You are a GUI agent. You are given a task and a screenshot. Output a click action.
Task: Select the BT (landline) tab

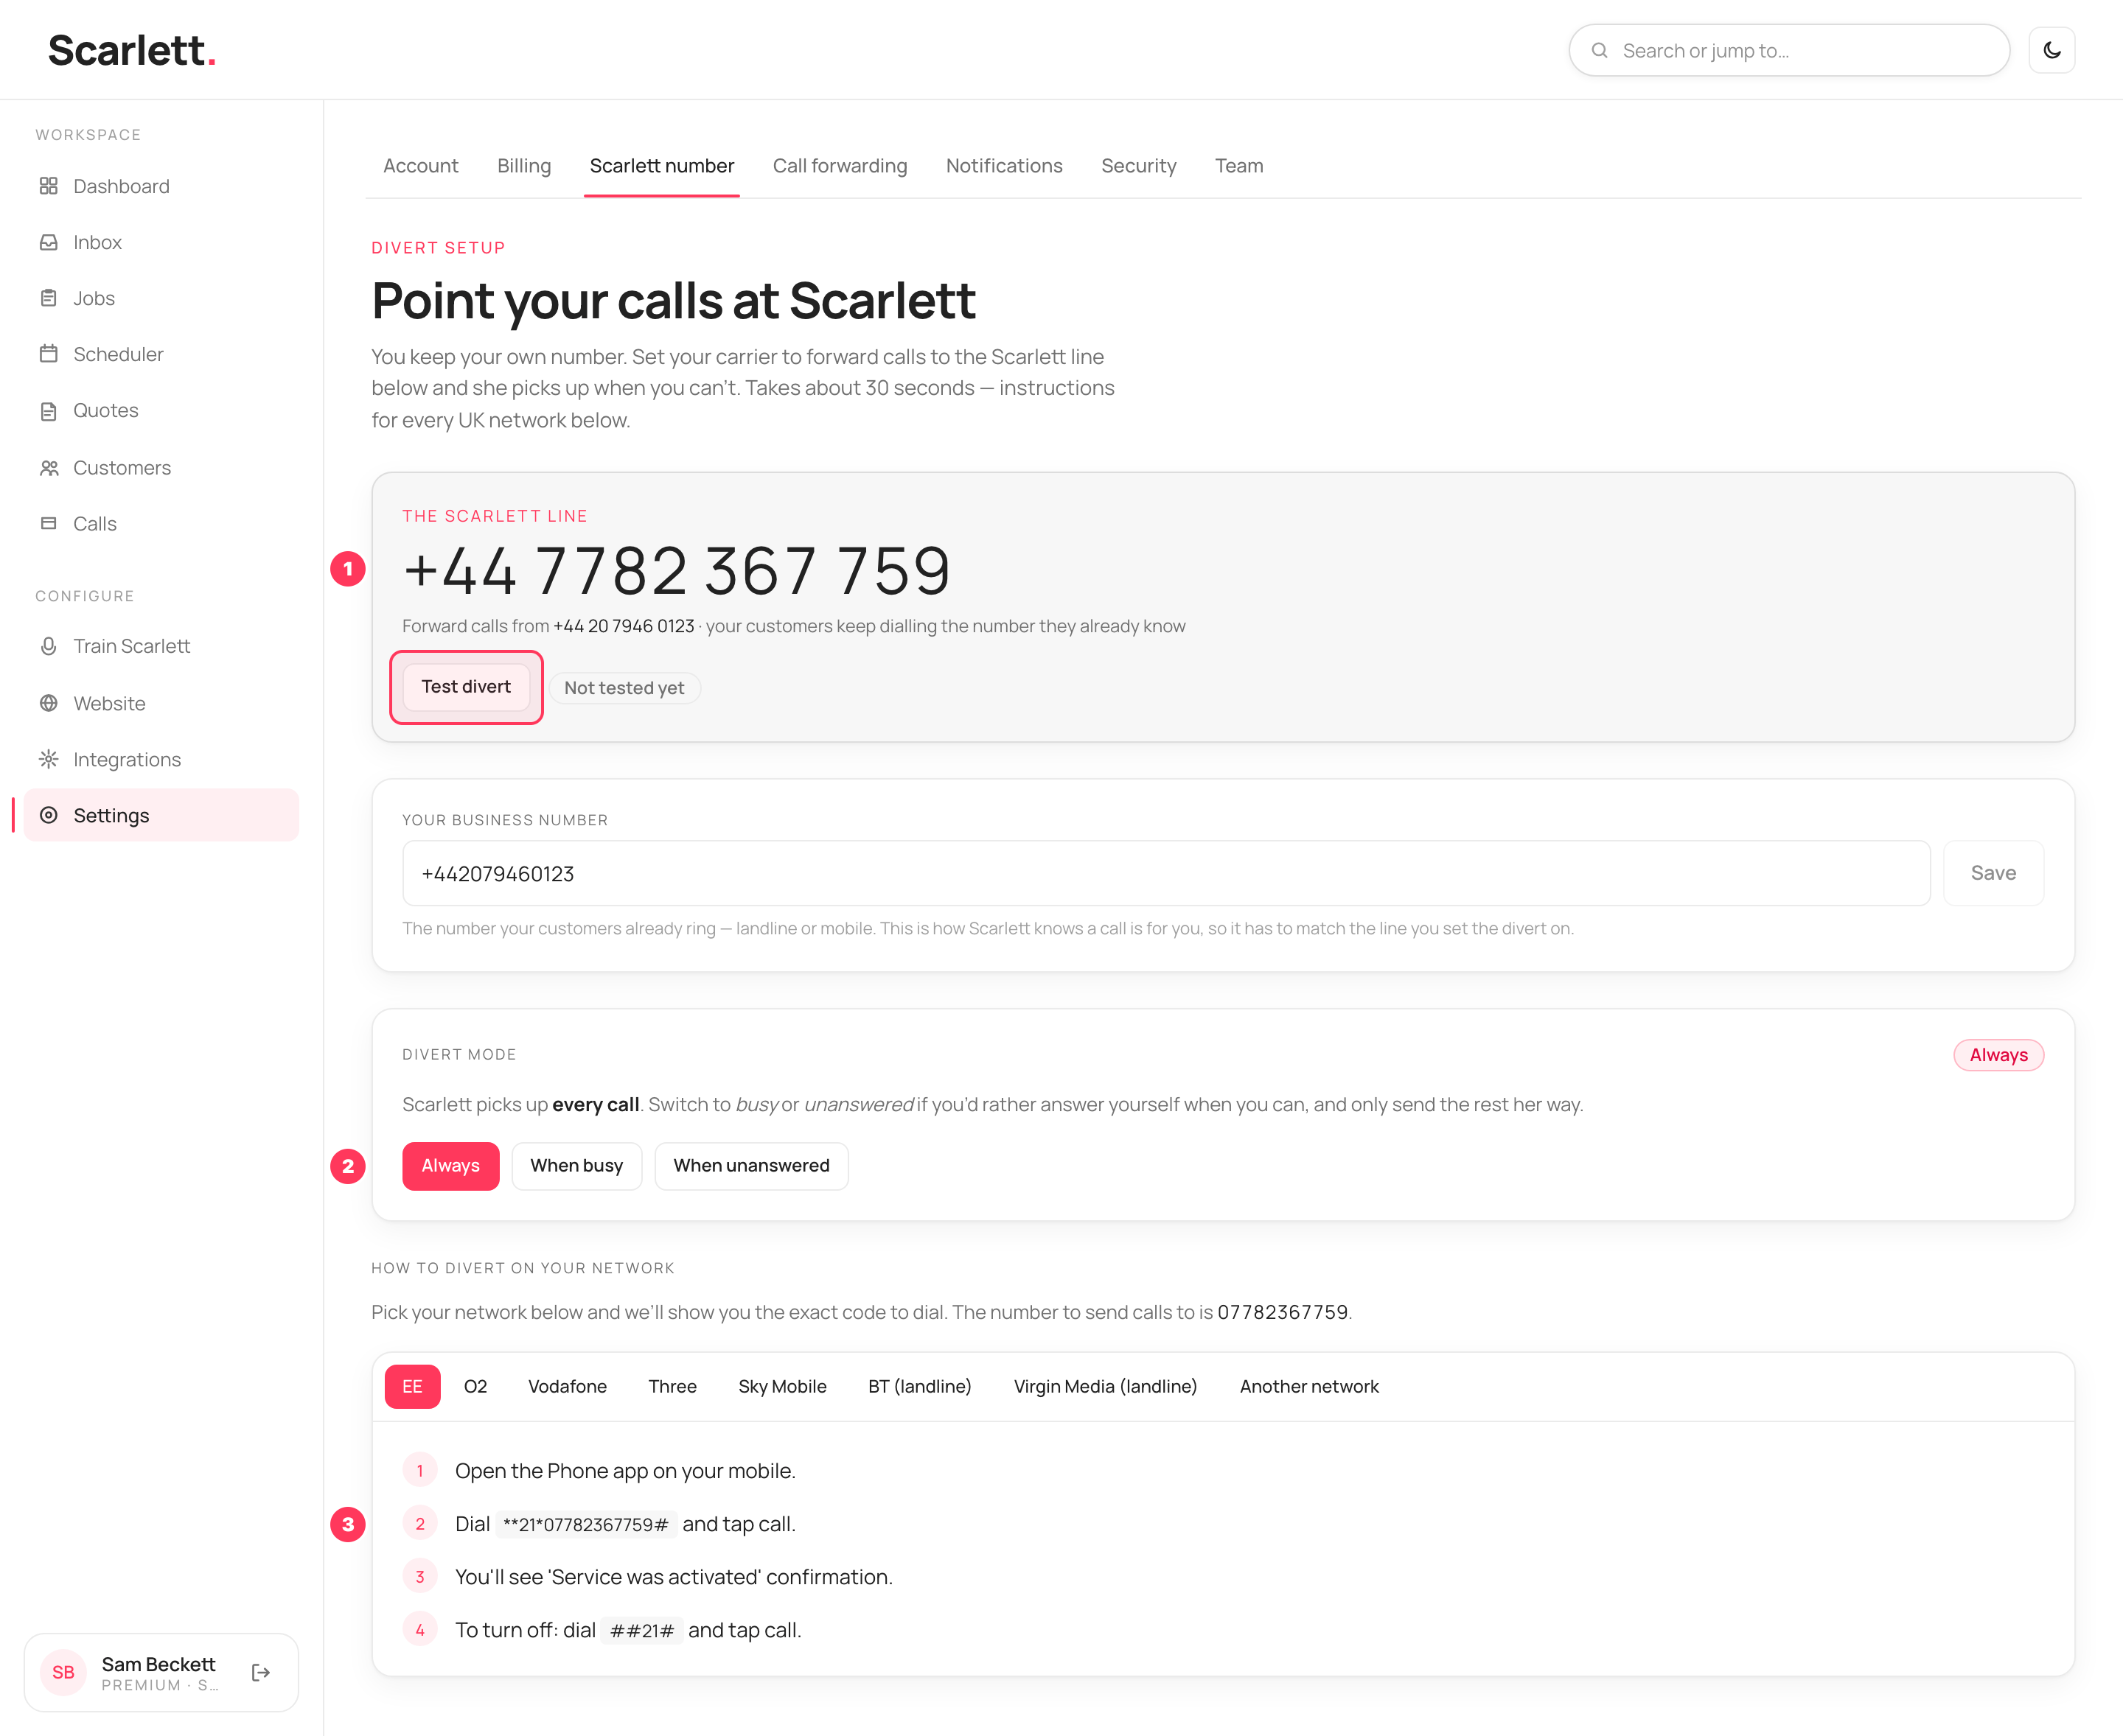click(919, 1386)
